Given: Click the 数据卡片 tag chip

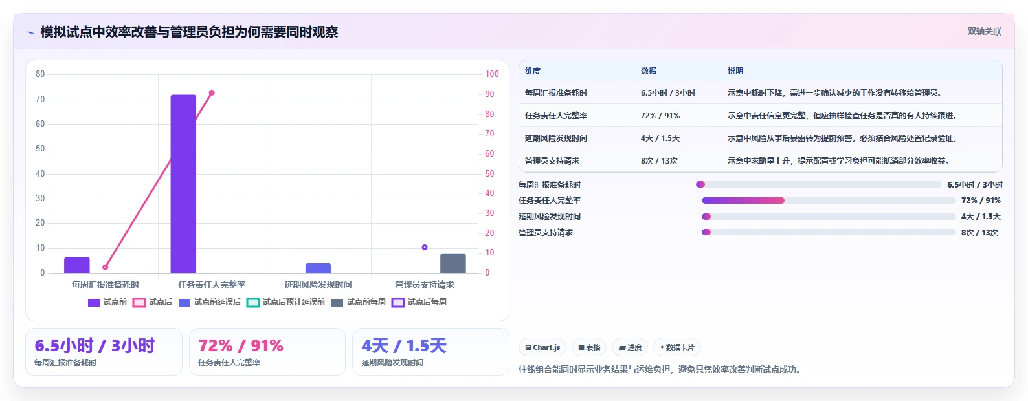Looking at the screenshot, I should coord(677,347).
